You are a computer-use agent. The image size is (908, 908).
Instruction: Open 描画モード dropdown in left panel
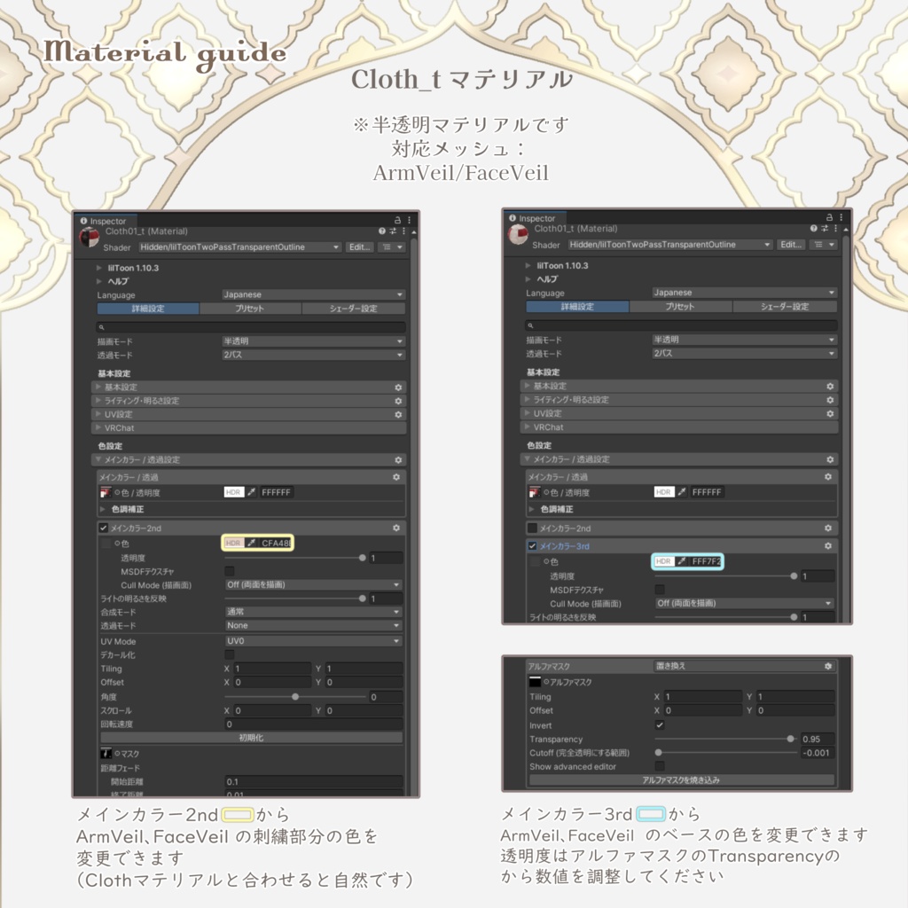pyautogui.click(x=313, y=341)
